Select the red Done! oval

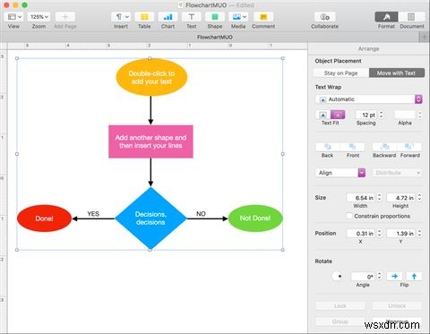[44, 218]
